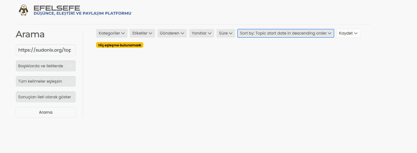Open the Kategoriler filter menu
The width and height of the screenshot is (417, 153).
[x=112, y=33]
